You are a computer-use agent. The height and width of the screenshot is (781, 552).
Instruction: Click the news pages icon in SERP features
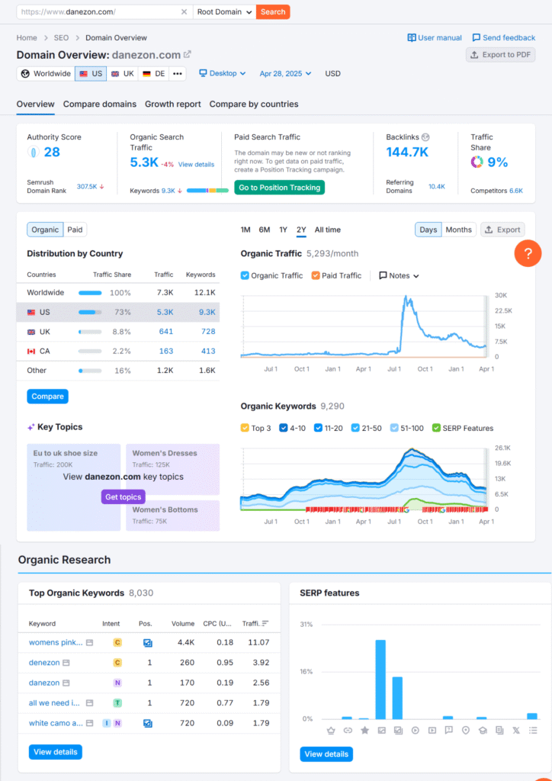[499, 730]
